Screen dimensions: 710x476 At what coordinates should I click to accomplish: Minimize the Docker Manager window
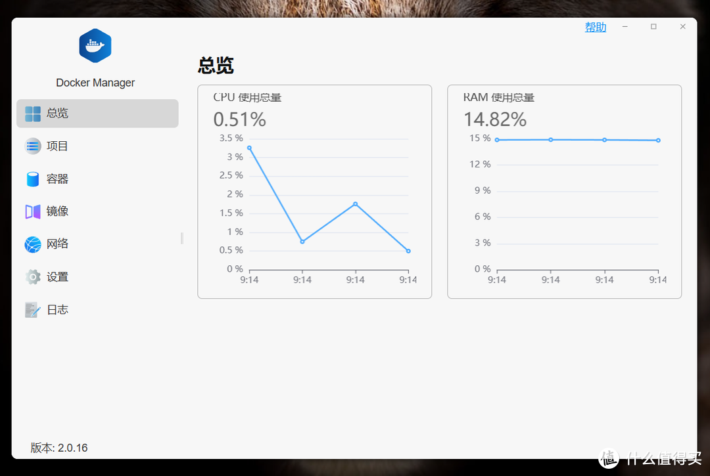(625, 27)
